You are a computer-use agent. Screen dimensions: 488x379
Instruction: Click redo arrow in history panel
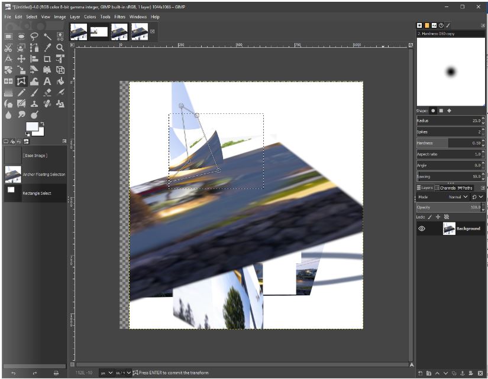tap(35, 373)
